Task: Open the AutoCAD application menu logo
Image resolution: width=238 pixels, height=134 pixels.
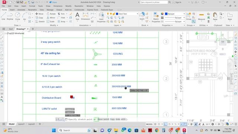Action: click(x=4, y=2)
